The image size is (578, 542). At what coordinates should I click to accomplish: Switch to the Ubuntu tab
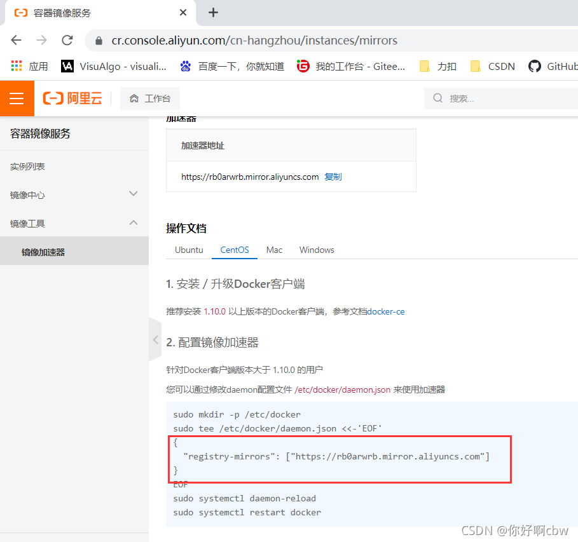click(x=189, y=250)
